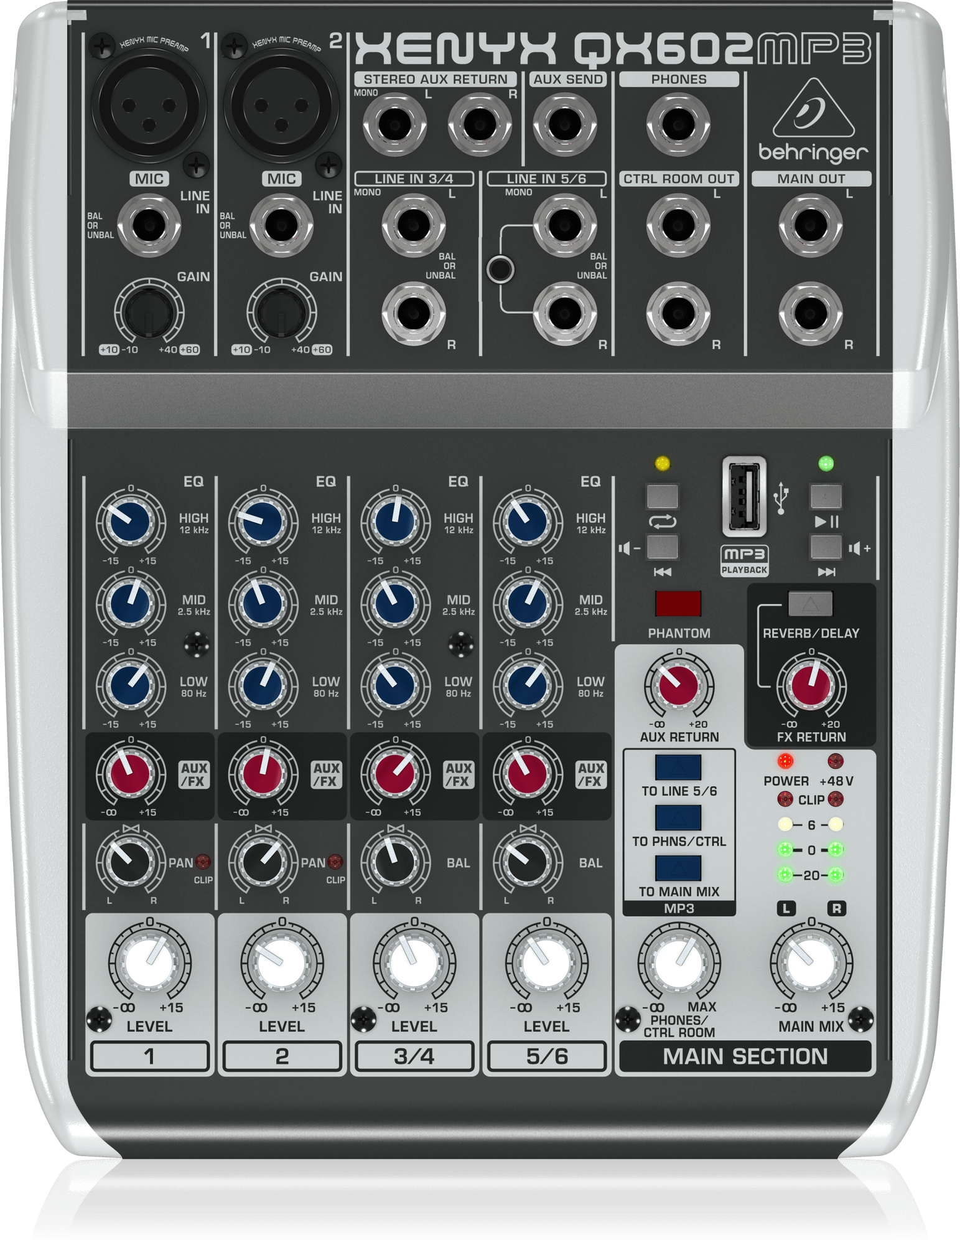The height and width of the screenshot is (1245, 960).
Task: Click the right meter CLIP LED
Action: tap(836, 799)
